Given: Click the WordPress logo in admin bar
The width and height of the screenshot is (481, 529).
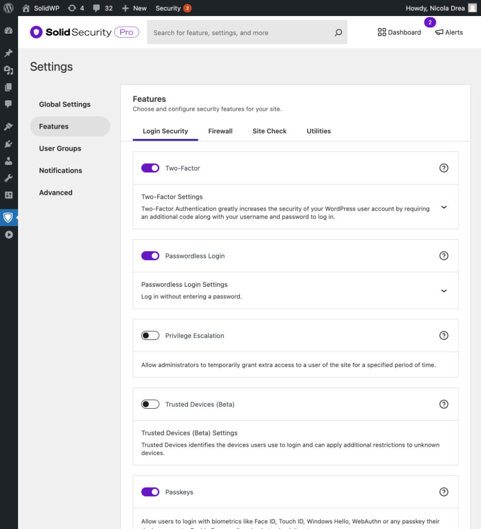Looking at the screenshot, I should [x=8, y=8].
